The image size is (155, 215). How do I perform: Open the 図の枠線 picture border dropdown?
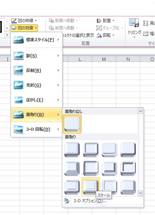pos(24,21)
